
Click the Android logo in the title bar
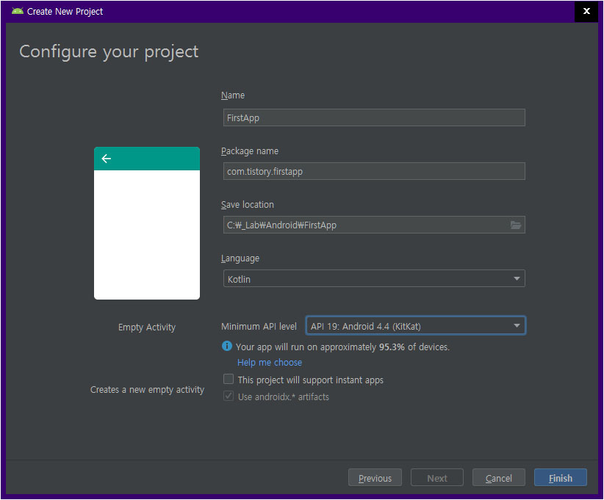point(18,11)
